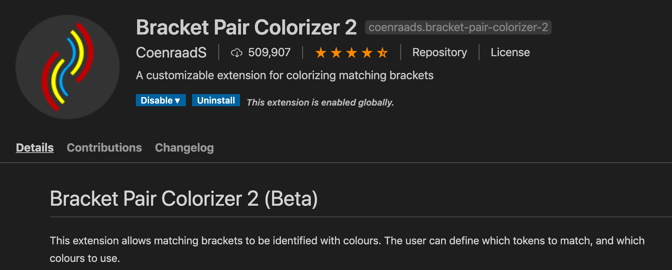Click the fourth rating star
This screenshot has height=270, width=672.
coord(367,53)
